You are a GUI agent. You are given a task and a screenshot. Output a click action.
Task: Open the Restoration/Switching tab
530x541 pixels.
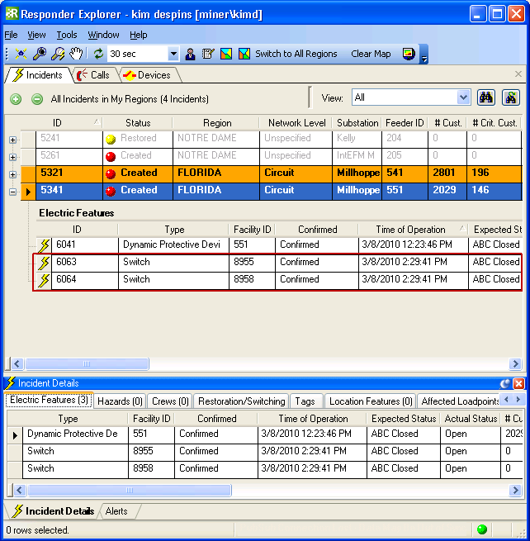(242, 401)
